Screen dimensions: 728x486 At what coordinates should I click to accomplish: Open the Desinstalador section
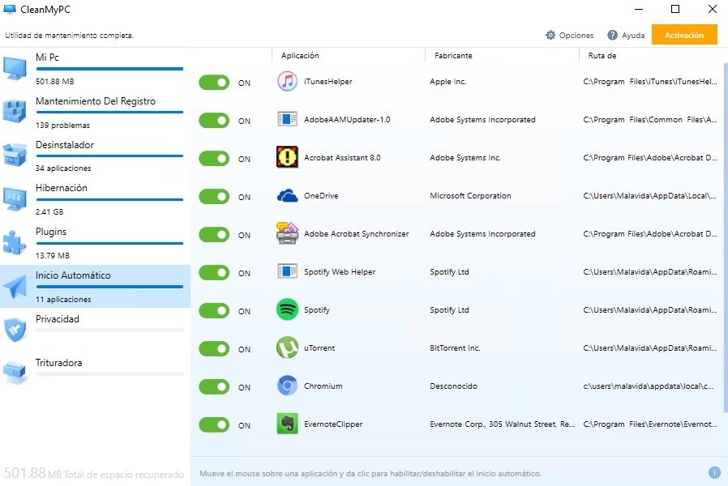[x=95, y=156]
